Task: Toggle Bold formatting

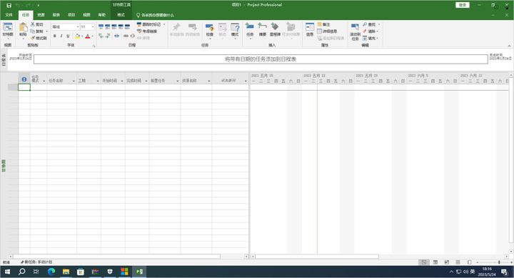Action: click(x=55, y=36)
